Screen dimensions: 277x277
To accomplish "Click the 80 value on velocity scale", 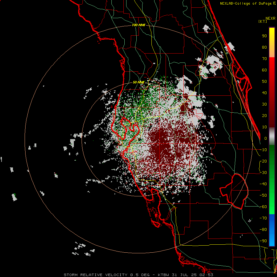I will point(264,47).
